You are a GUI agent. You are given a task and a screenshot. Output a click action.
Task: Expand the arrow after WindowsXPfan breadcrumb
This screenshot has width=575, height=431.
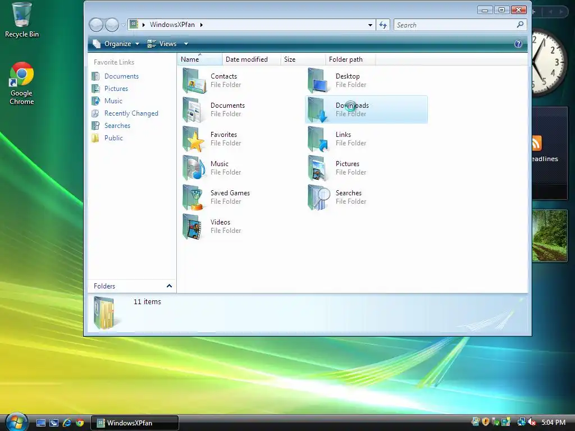202,25
